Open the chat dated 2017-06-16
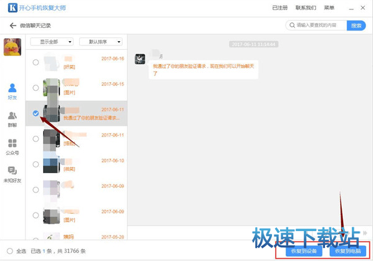The height and width of the screenshot is (261, 373). click(x=76, y=62)
